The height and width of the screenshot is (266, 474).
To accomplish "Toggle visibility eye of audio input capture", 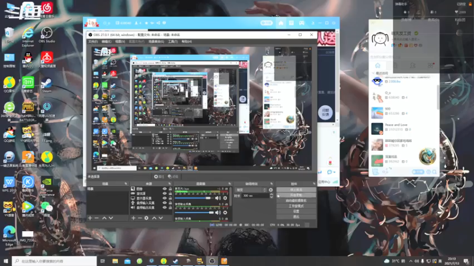I will pos(165,203).
